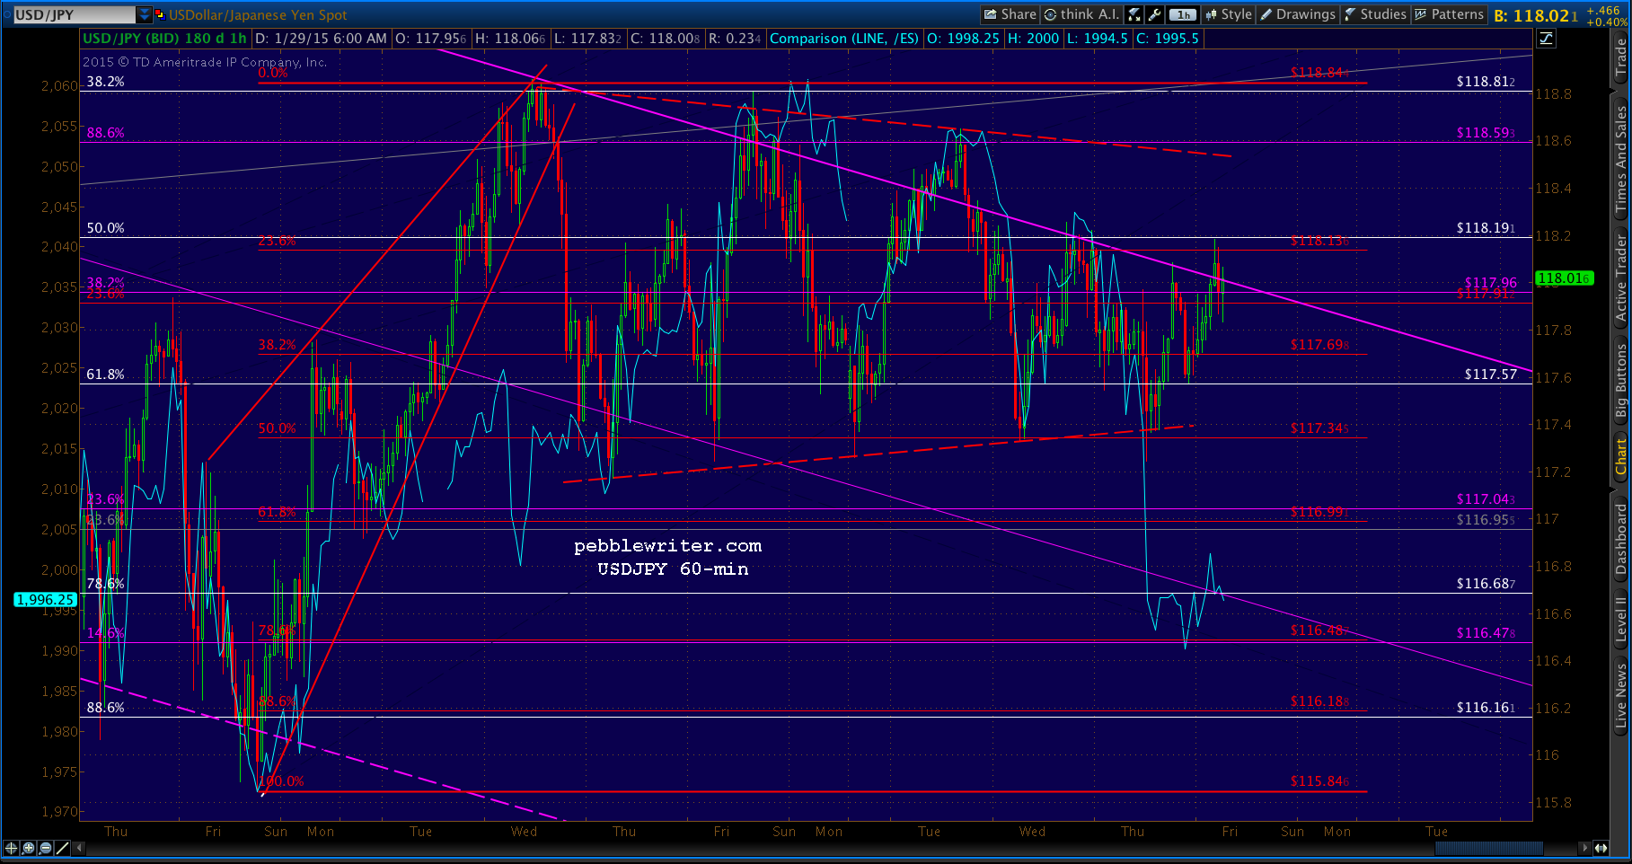
Task: Click the zoom in magnifier icon
Action: pos(29,848)
